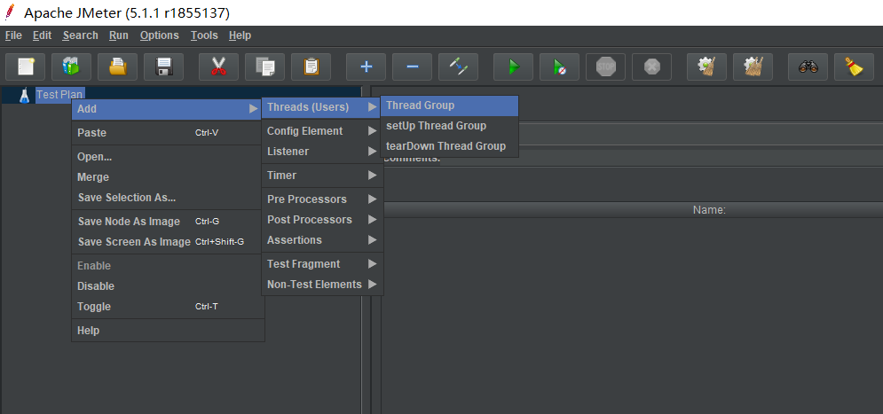The width and height of the screenshot is (883, 414).
Task: Expand the Listener submenu
Action: 322,152
